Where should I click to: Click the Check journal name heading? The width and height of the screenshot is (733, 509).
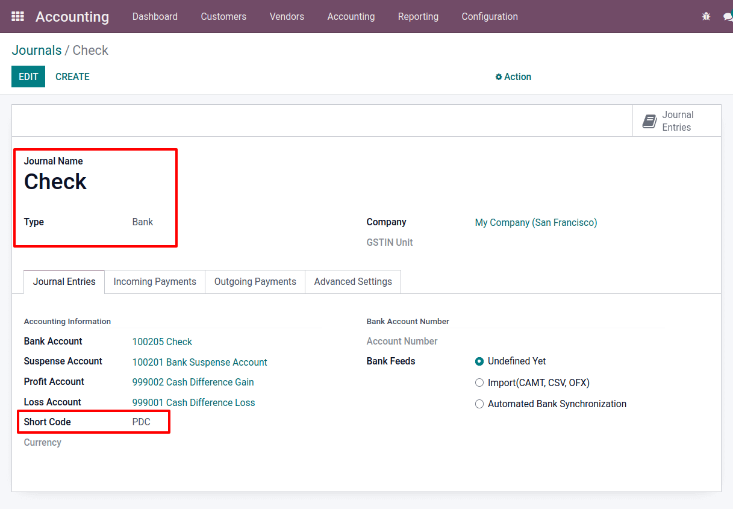(x=55, y=182)
